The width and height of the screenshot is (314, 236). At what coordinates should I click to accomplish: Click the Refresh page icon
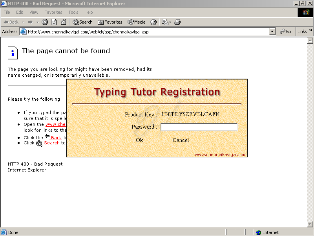pos(54,22)
